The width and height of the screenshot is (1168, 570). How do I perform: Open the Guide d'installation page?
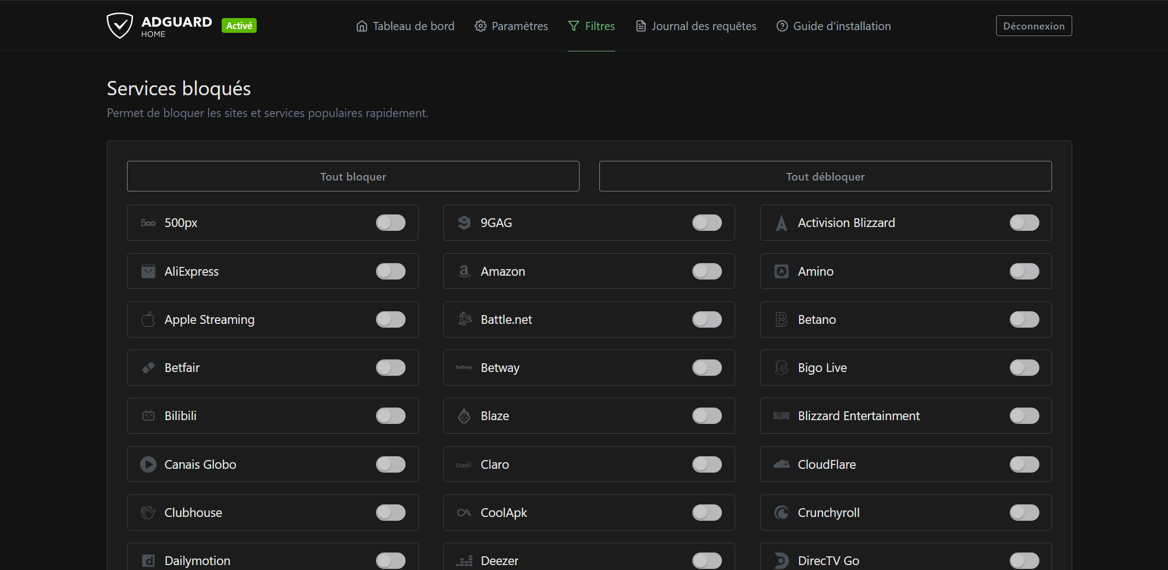(x=834, y=26)
